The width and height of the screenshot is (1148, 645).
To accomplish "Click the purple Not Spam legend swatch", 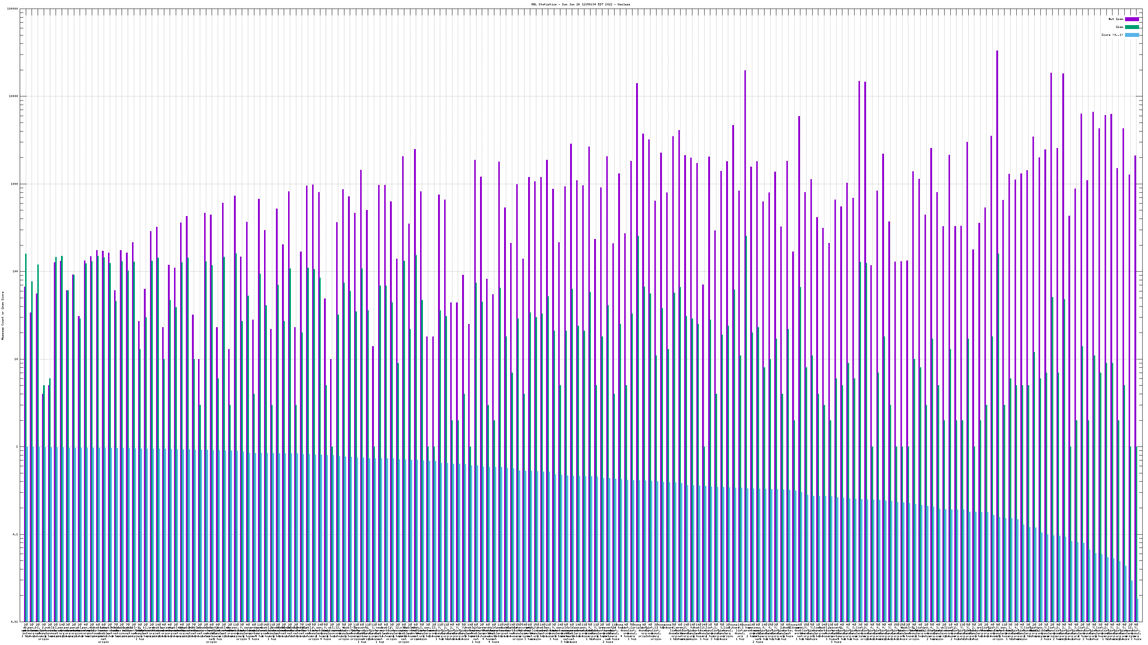I will [x=1131, y=19].
